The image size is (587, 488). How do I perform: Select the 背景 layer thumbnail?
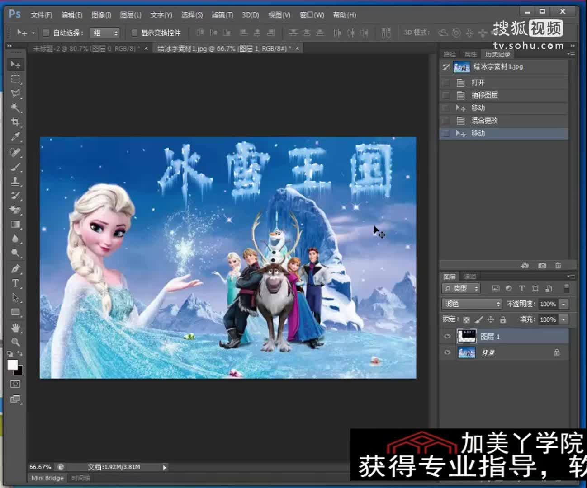[x=466, y=352]
